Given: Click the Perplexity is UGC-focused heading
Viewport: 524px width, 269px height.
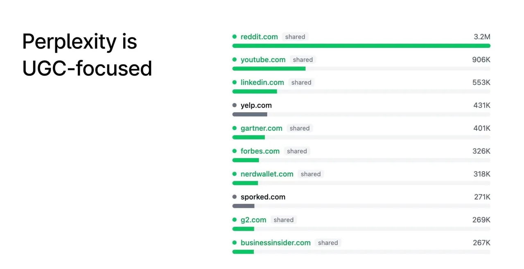Looking at the screenshot, I should 87,55.
